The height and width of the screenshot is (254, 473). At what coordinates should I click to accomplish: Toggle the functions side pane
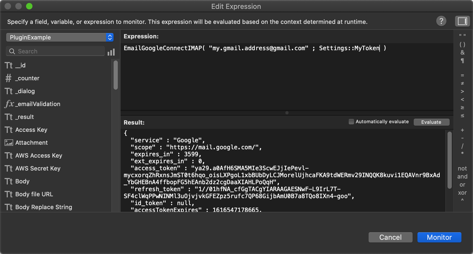click(462, 21)
